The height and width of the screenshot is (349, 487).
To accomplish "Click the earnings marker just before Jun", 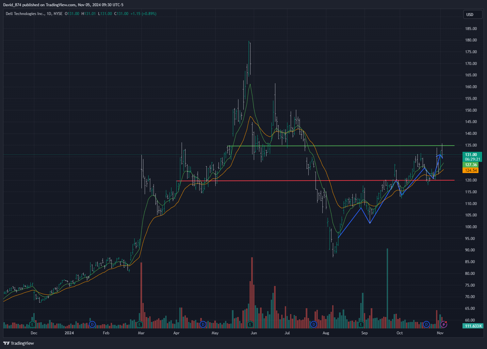I will pos(250,324).
